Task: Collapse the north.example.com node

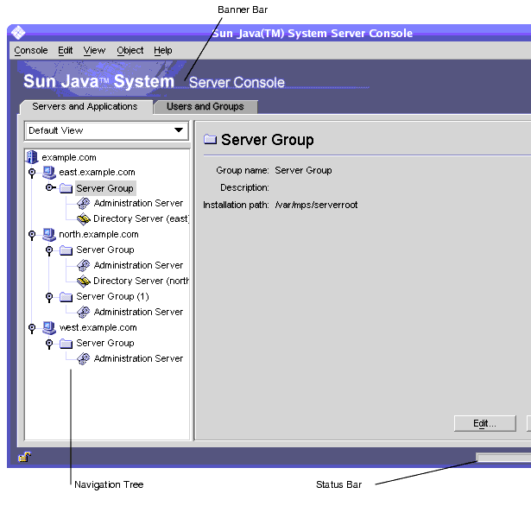Action: click(x=32, y=235)
